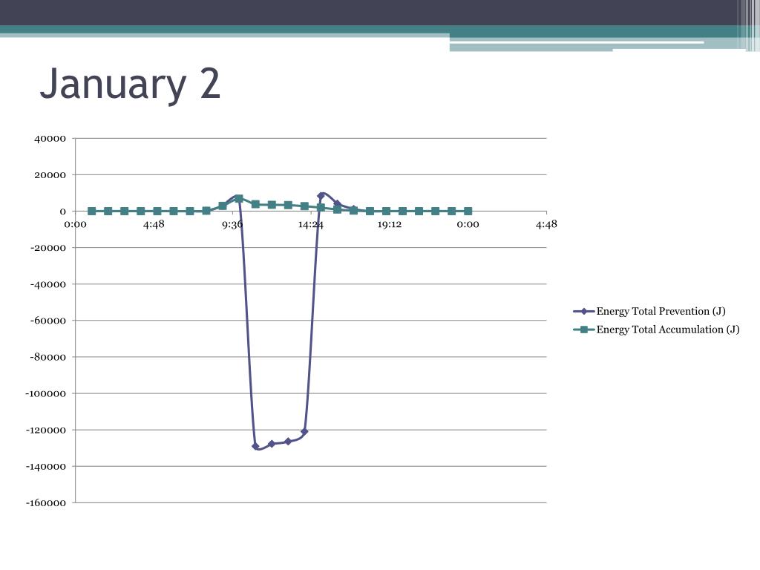Screen dimensions: 760x570
Task: Select the -140000 y-axis label
Action: pos(45,467)
